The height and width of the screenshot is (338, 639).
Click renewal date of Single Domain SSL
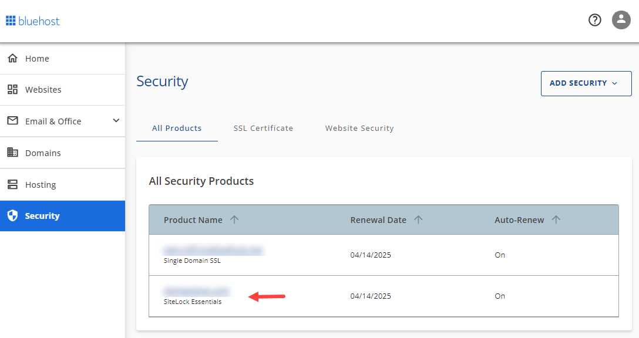pos(371,255)
